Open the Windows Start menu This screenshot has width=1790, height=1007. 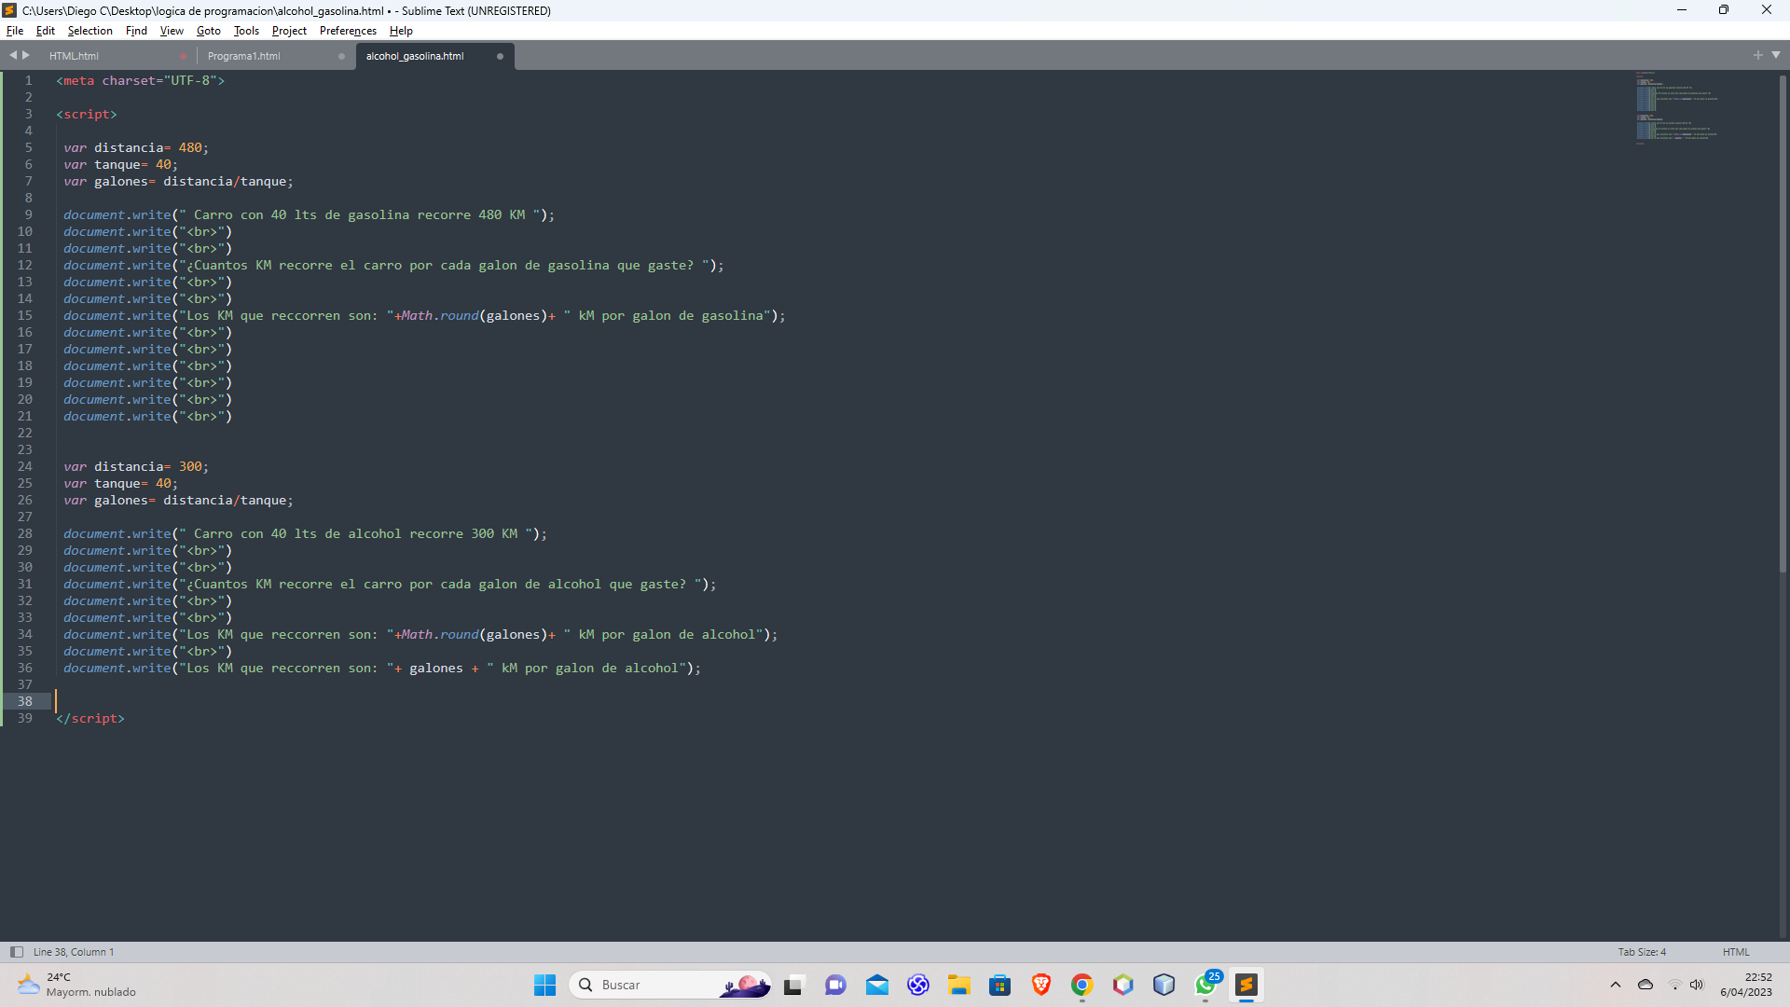tap(544, 985)
